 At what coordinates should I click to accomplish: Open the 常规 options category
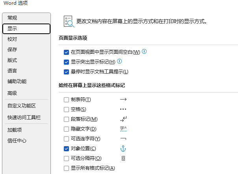tap(12, 18)
